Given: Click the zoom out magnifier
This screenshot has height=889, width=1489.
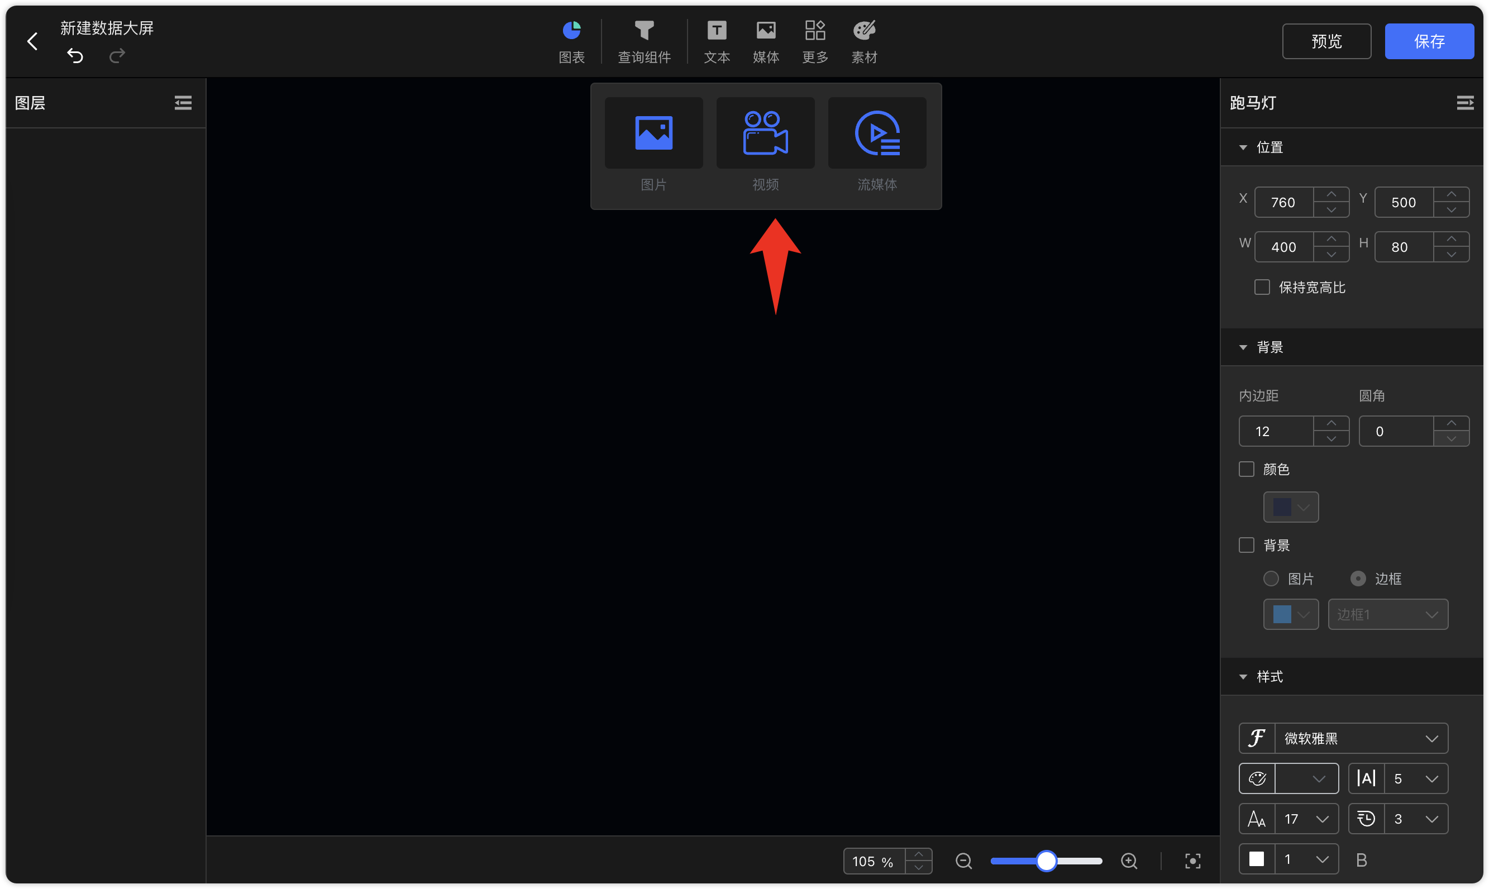Looking at the screenshot, I should click(963, 861).
